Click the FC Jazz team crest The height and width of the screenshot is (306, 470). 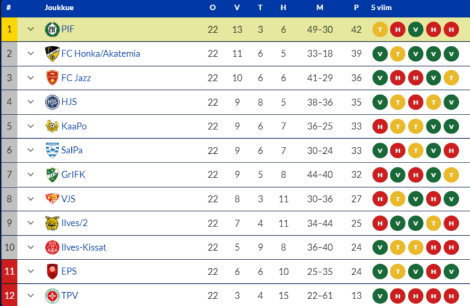pos(52,78)
